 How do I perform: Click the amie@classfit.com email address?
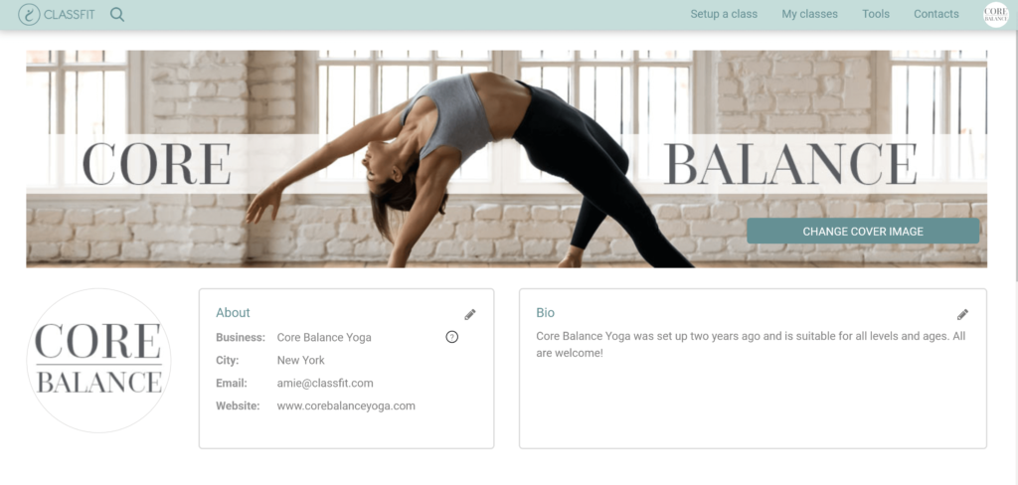coord(325,383)
